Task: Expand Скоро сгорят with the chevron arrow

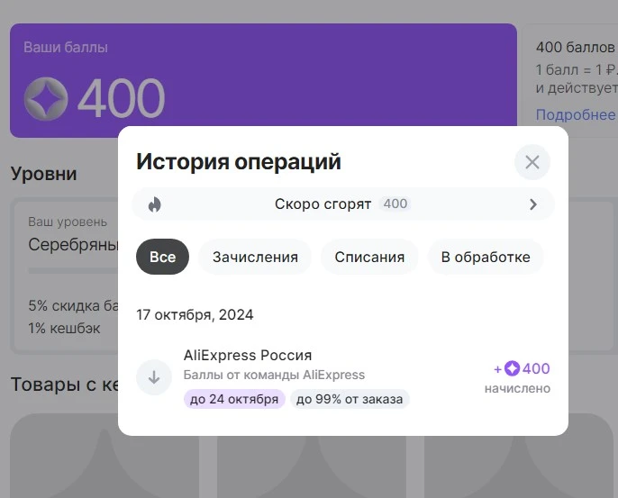Action: tap(533, 204)
